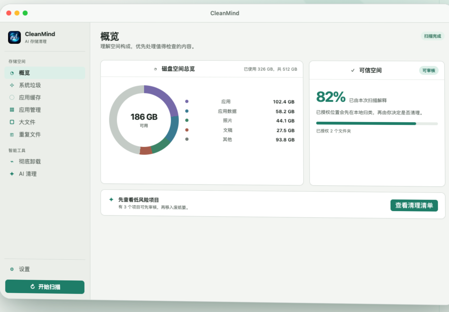Click the blue 应用数据 legend dot
449x312 pixels.
pyautogui.click(x=187, y=111)
